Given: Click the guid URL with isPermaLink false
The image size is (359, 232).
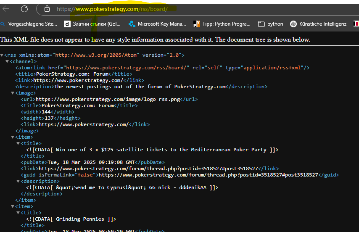Looking at the screenshot, I should (209, 175).
